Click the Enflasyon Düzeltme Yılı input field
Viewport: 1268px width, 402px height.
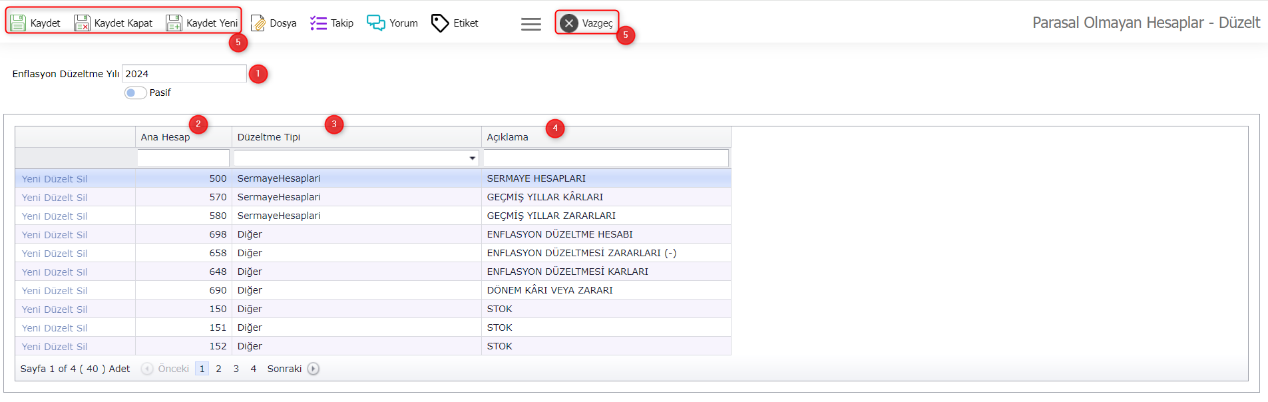pos(184,74)
